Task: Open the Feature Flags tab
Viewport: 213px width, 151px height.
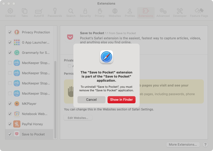Action: [x=199, y=13]
